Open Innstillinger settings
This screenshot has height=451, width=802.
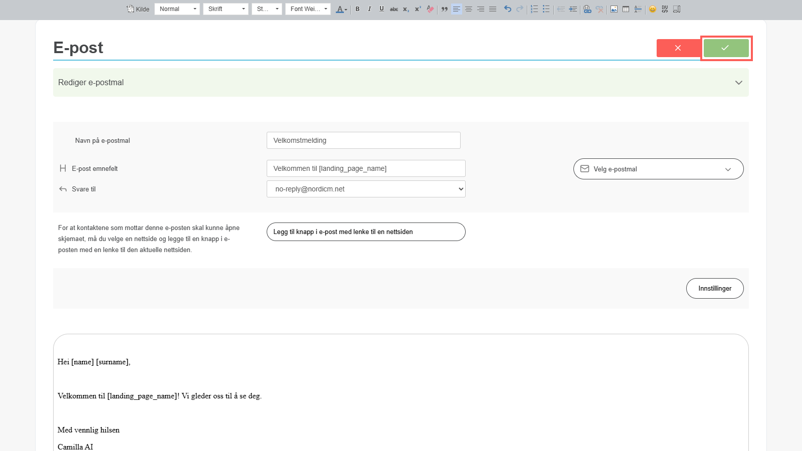pyautogui.click(x=715, y=288)
